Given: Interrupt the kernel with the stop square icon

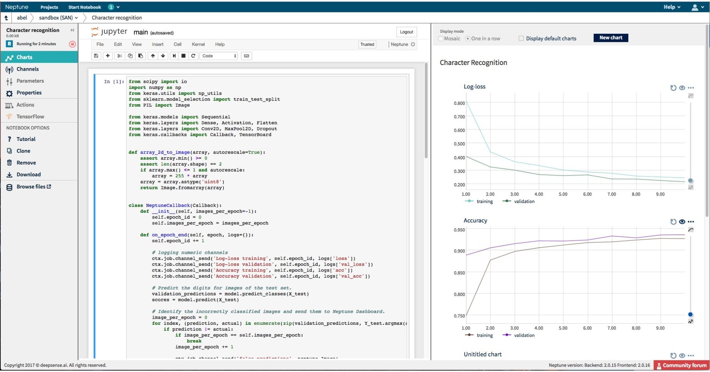Looking at the screenshot, I should coord(183,56).
